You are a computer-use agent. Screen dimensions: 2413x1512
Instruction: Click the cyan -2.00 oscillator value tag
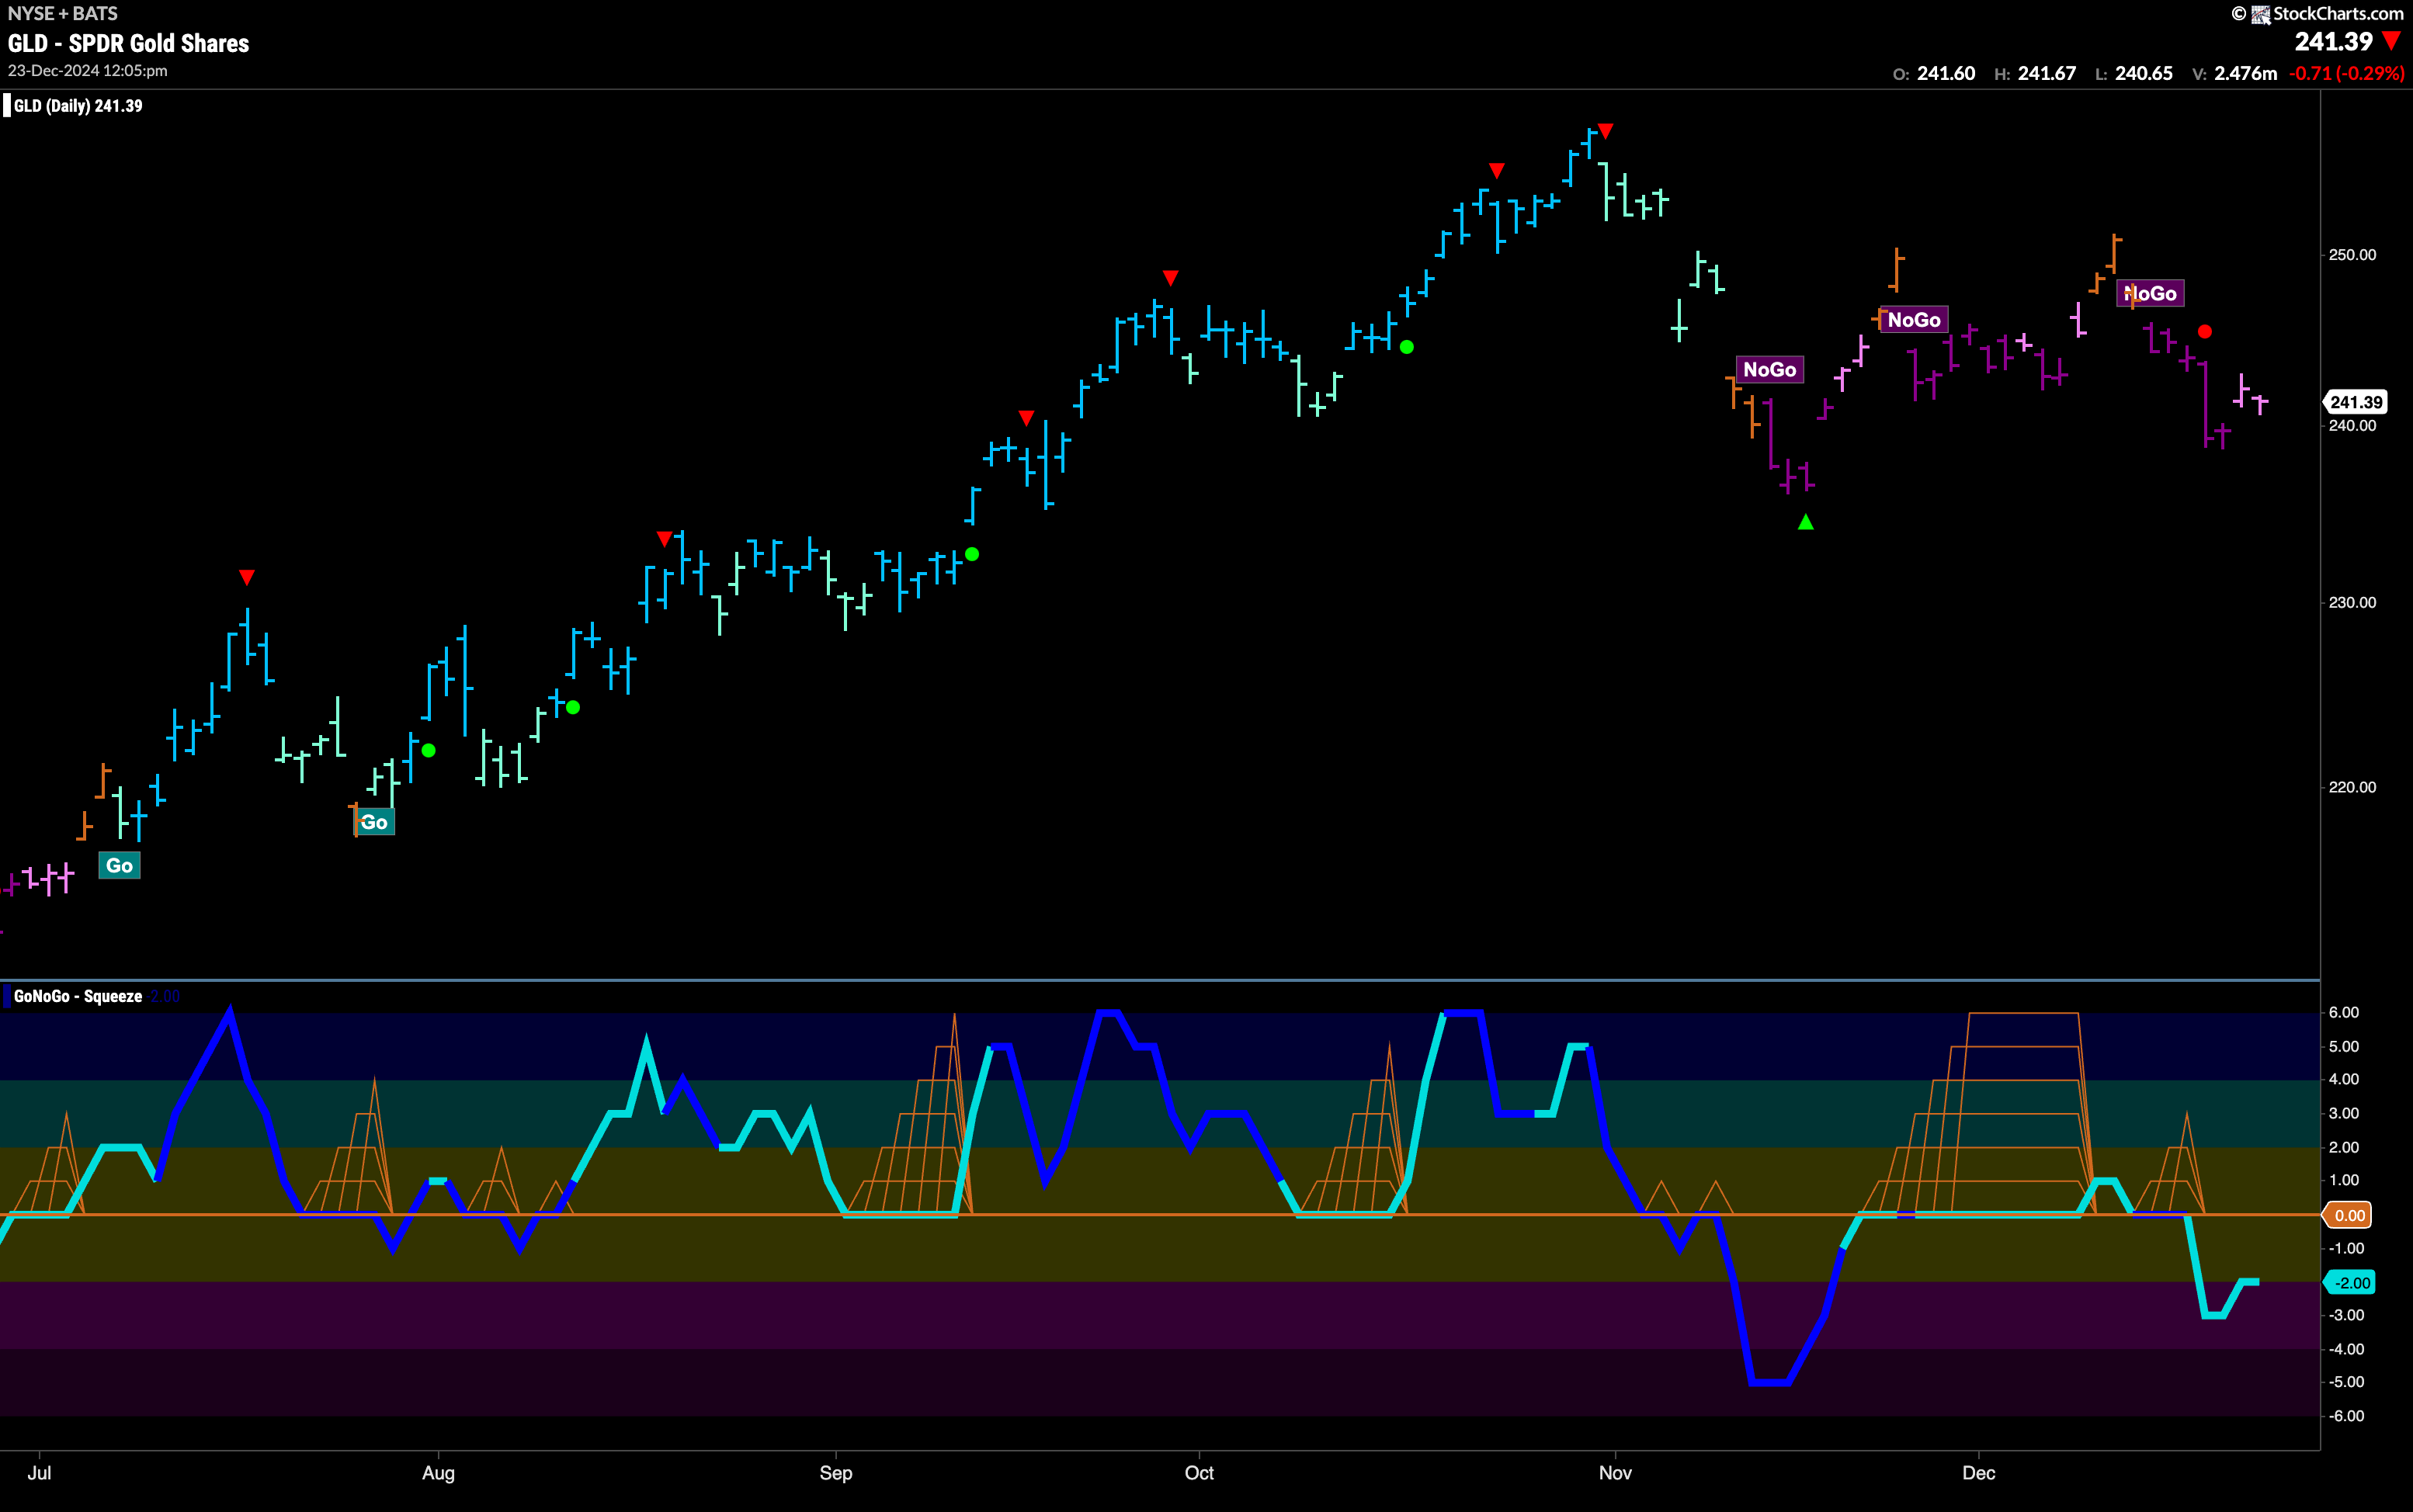[x=2350, y=1282]
